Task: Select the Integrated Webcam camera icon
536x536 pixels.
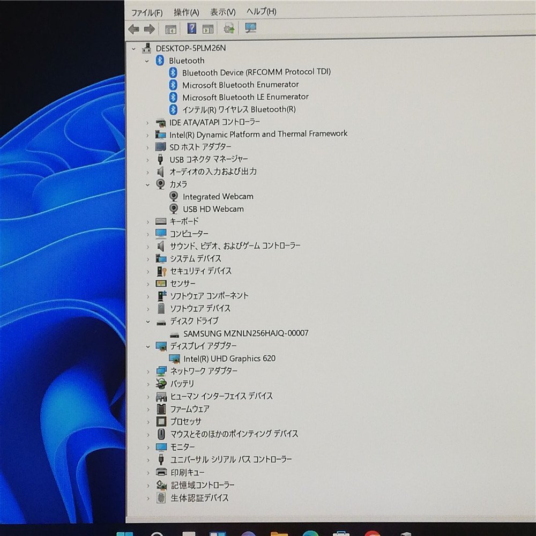Action: [173, 196]
